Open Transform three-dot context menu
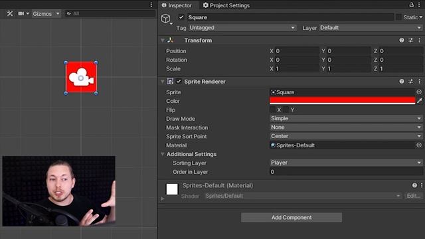Screen dimensions: 425x239 pos(420,40)
